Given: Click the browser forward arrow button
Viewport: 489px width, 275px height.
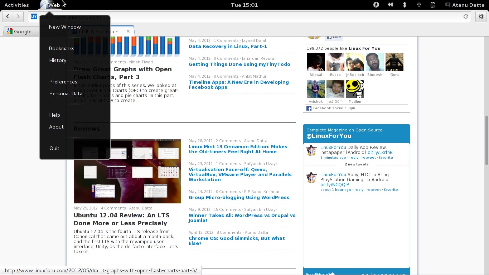Looking at the screenshot, I should pos(18,16).
